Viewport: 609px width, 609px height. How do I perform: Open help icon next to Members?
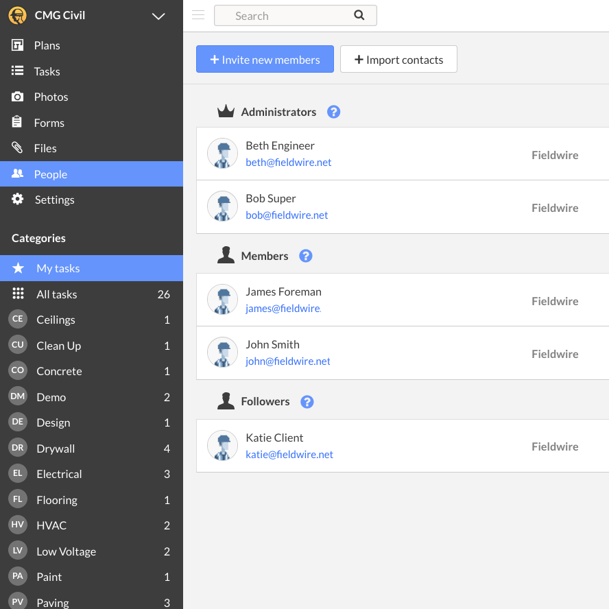(306, 256)
